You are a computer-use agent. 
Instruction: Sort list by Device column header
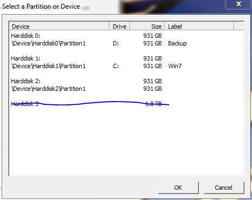pyautogui.click(x=60, y=26)
